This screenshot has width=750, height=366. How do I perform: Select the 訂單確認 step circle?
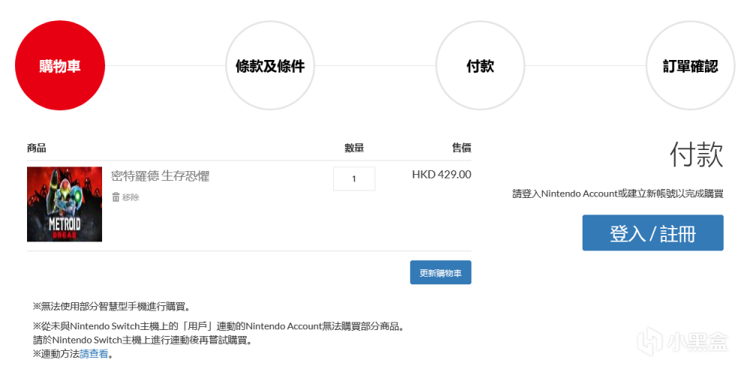690,65
